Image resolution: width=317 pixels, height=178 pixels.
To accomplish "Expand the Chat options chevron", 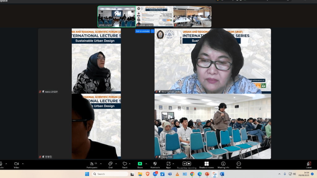I will [x=116, y=164].
